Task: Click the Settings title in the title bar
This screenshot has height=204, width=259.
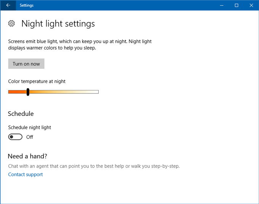Action: 27,5
